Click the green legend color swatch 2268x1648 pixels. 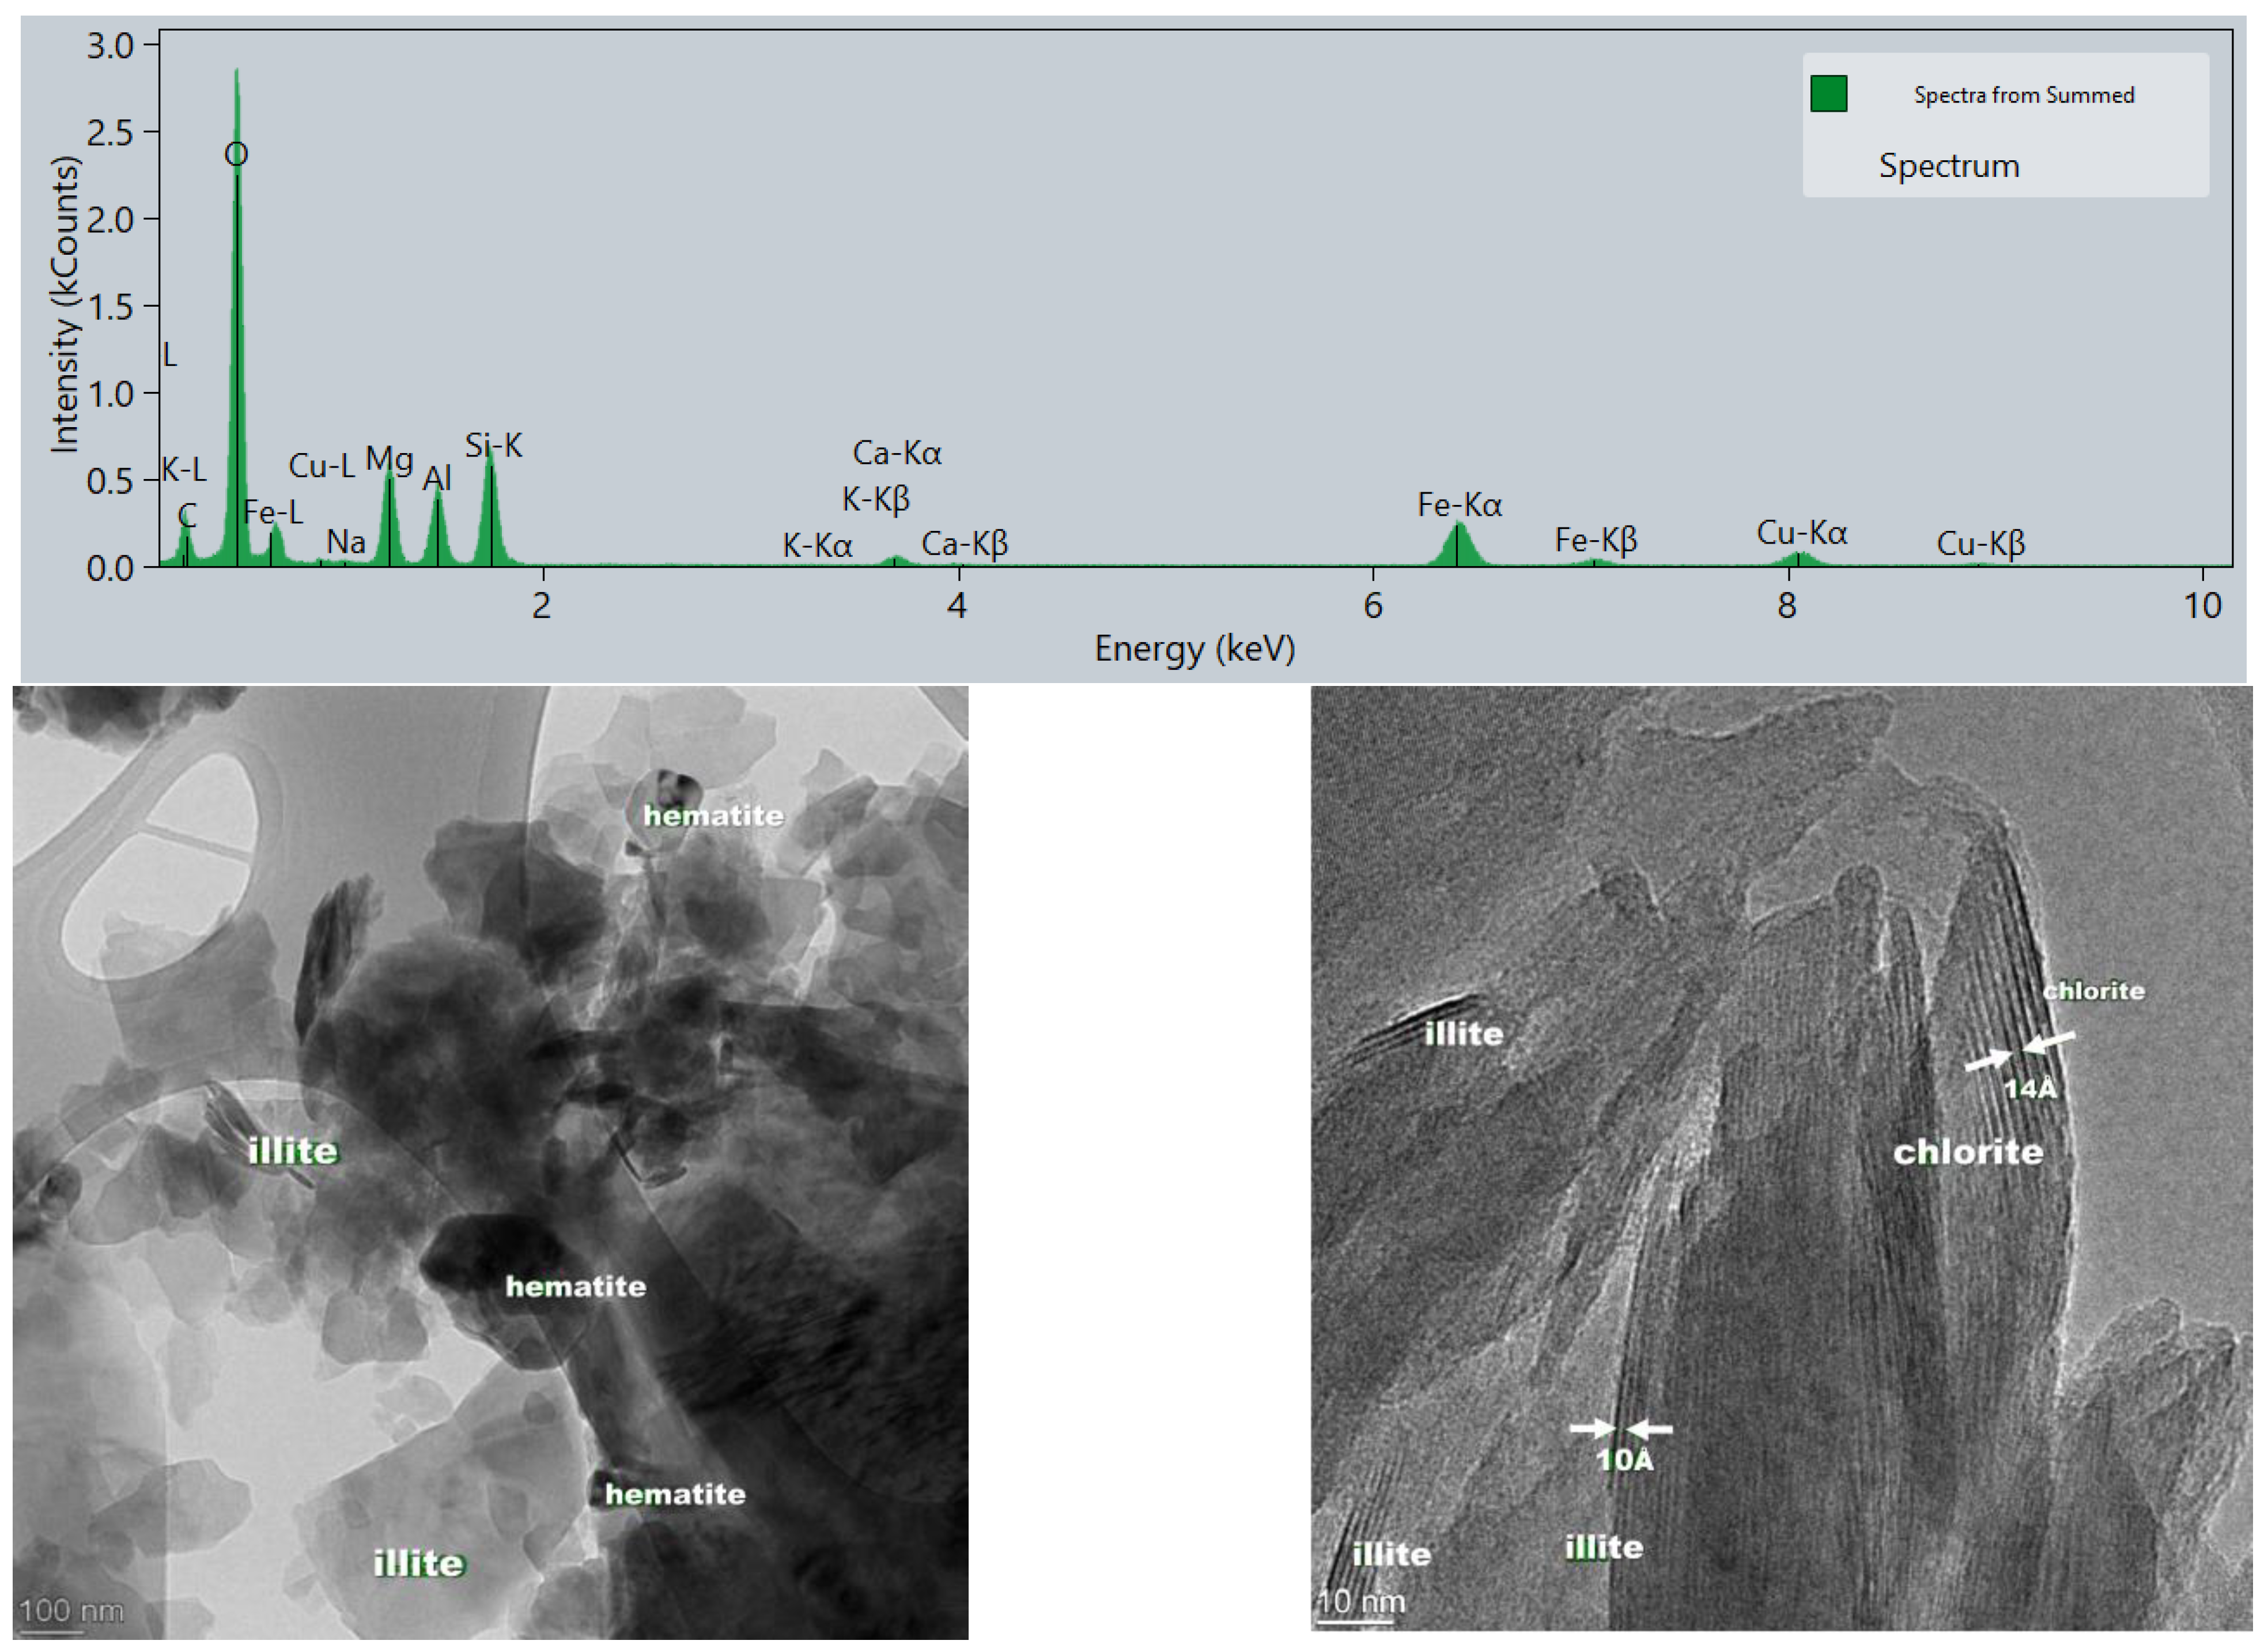click(x=1828, y=94)
